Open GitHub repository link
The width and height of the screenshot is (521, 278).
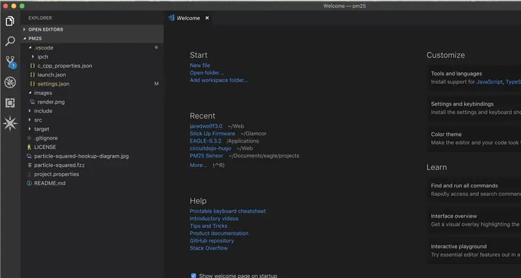pyautogui.click(x=212, y=240)
